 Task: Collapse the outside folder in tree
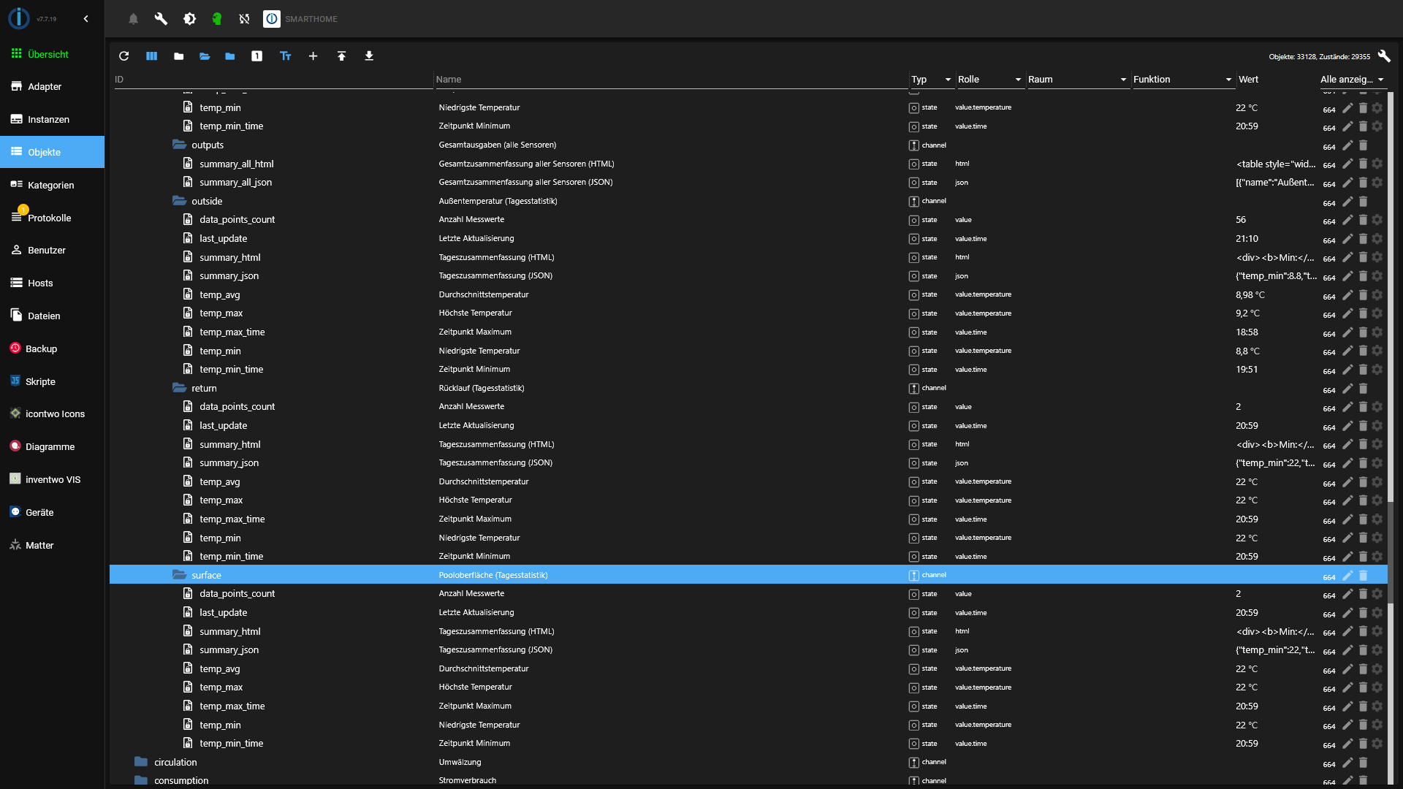(179, 201)
